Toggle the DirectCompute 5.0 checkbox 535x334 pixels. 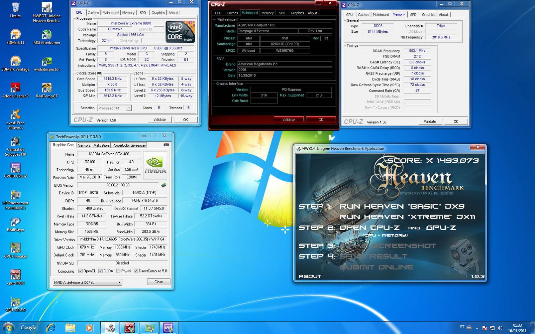pyautogui.click(x=135, y=271)
